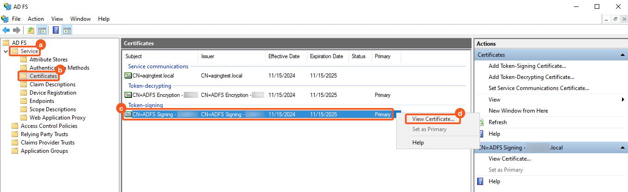The image size is (628, 192).
Task: Click the Device Registration folder icon
Action: (24, 93)
